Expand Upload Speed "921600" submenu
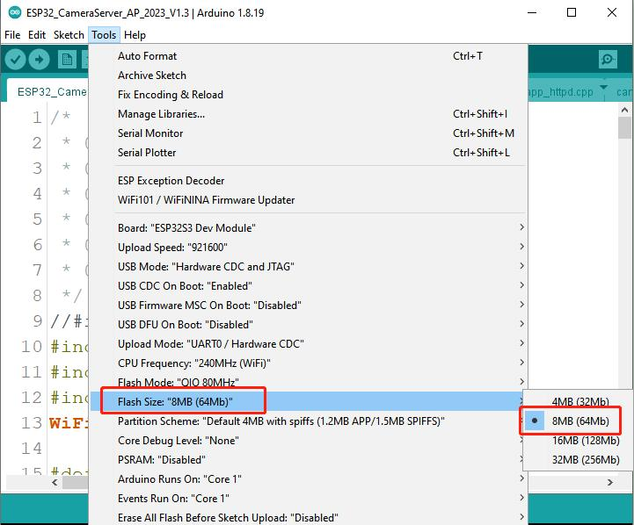 pos(309,248)
